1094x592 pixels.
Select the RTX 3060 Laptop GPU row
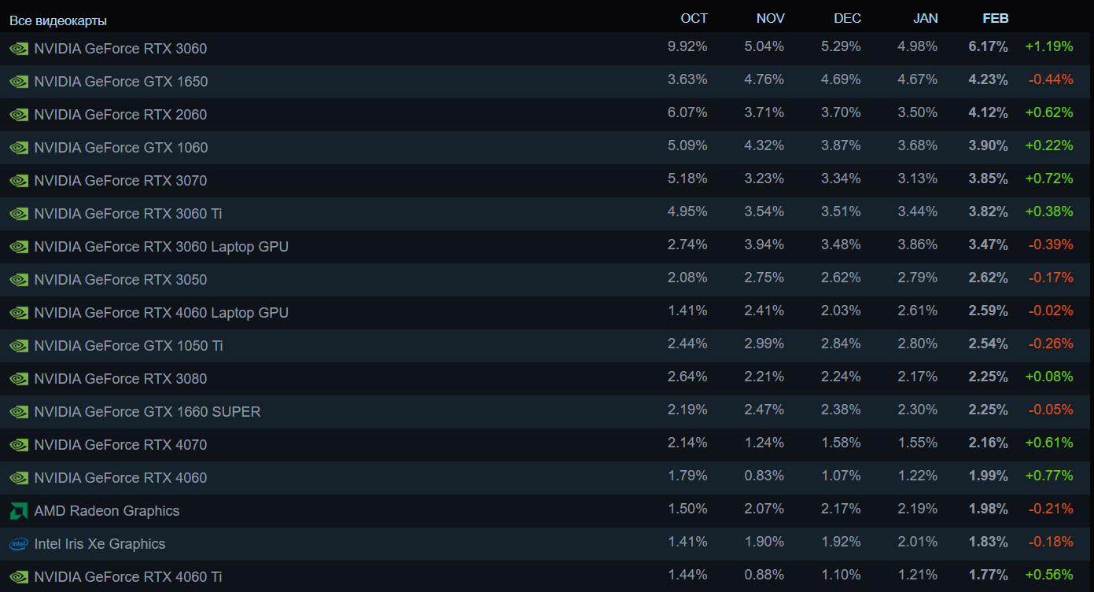(x=161, y=247)
